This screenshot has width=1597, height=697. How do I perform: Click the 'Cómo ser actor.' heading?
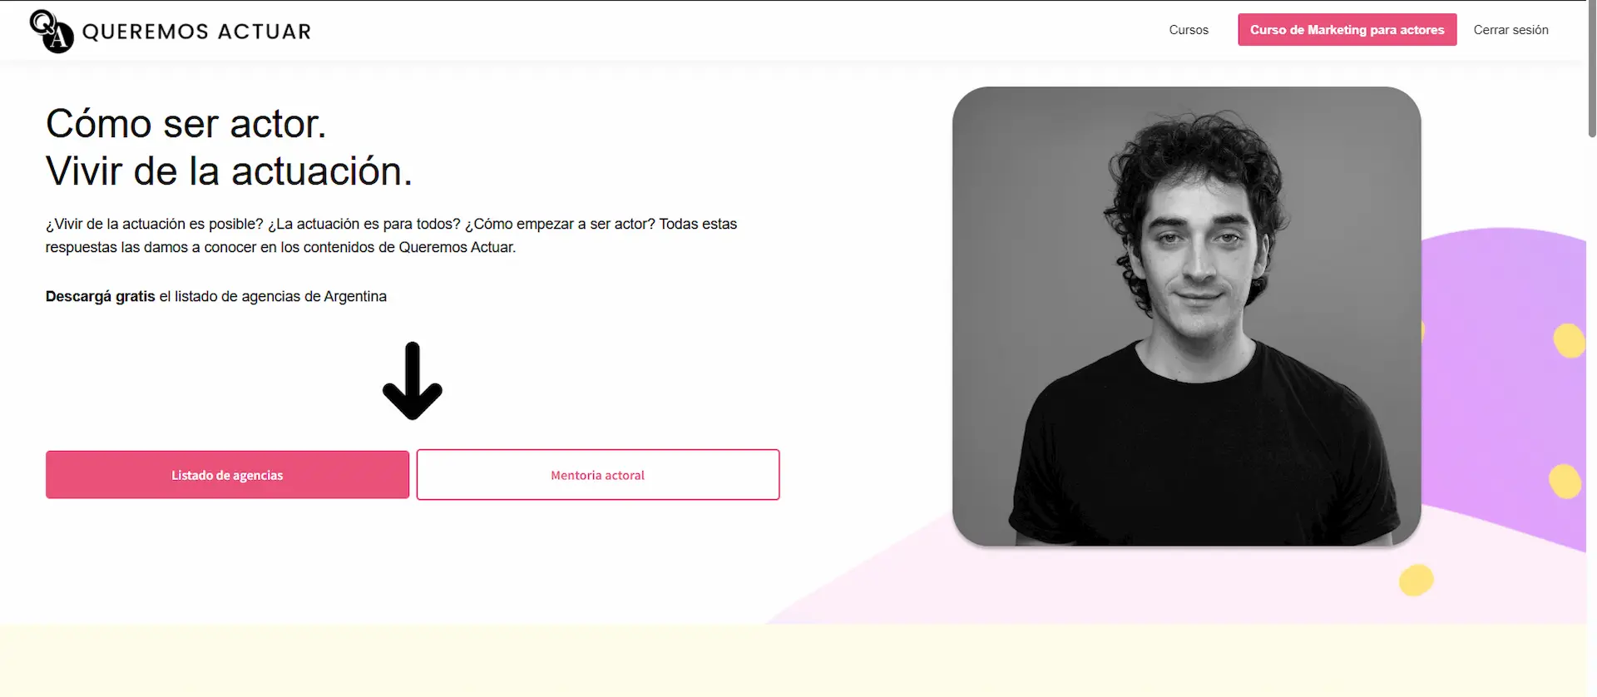coord(186,124)
